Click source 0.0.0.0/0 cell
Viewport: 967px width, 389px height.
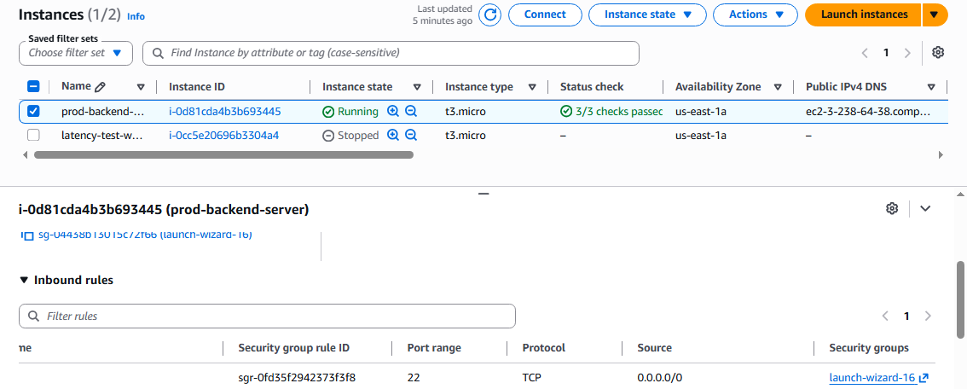tap(660, 378)
